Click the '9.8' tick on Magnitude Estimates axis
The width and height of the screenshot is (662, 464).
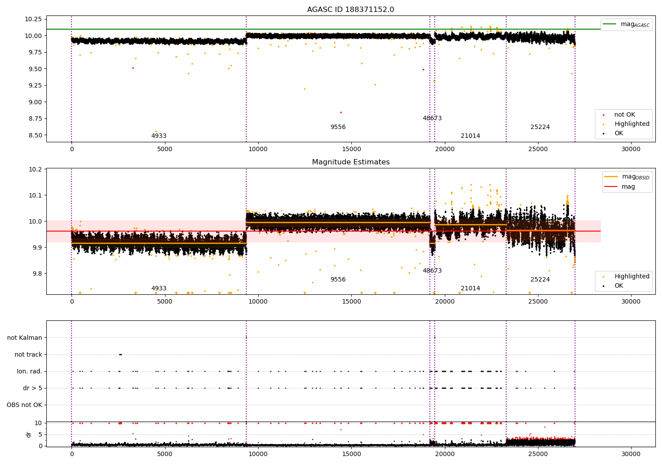point(37,274)
